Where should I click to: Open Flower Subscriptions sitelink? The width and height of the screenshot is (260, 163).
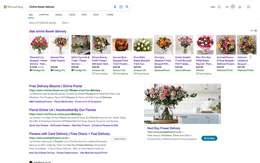pyautogui.click(x=67, y=153)
